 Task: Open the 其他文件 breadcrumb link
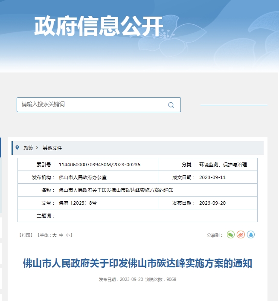pos(52,148)
